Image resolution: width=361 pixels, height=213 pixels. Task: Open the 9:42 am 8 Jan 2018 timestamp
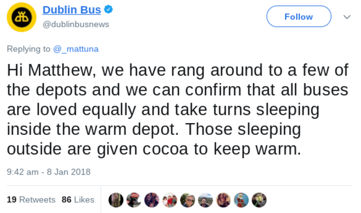pyautogui.click(x=48, y=172)
